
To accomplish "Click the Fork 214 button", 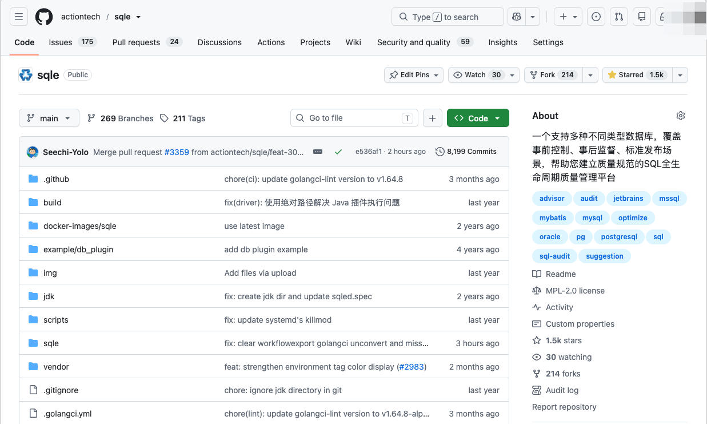I will pos(553,75).
